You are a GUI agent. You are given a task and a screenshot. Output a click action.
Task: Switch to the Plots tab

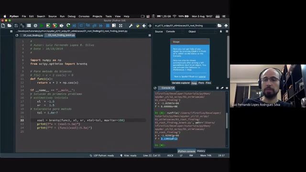pos(201,83)
